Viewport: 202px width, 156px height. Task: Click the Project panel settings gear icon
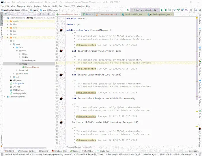(48, 14)
